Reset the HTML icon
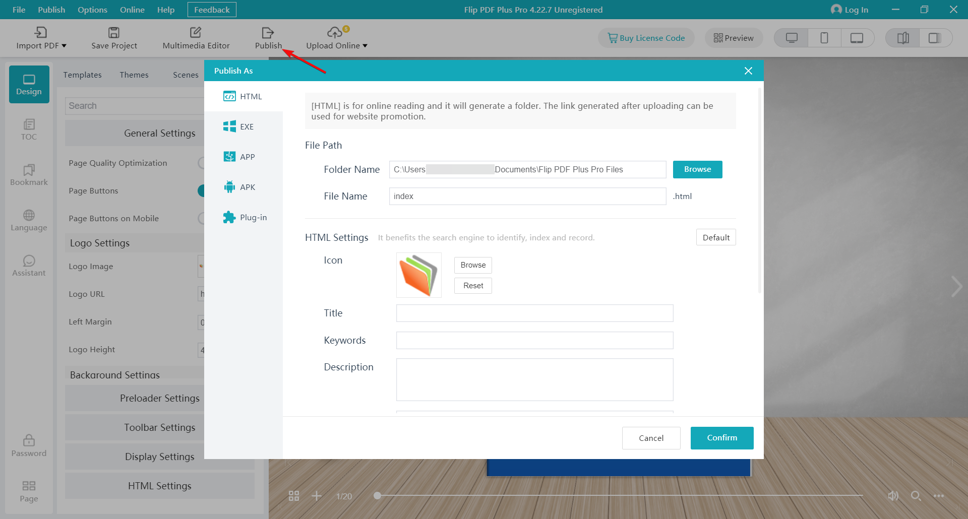Viewport: 968px width, 519px height. (x=473, y=286)
